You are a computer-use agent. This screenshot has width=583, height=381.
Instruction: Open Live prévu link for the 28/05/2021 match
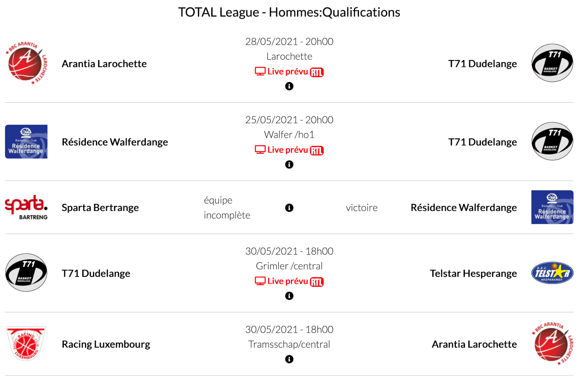pyautogui.click(x=288, y=71)
